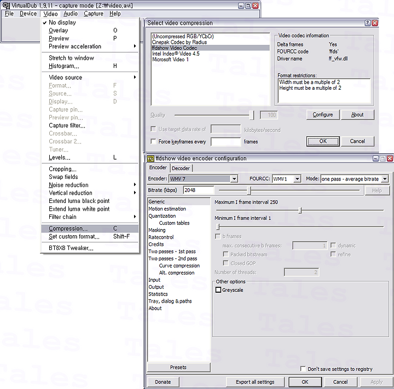Open the Capture menu
Viewport: 394px width, 389px height.
(94, 14)
